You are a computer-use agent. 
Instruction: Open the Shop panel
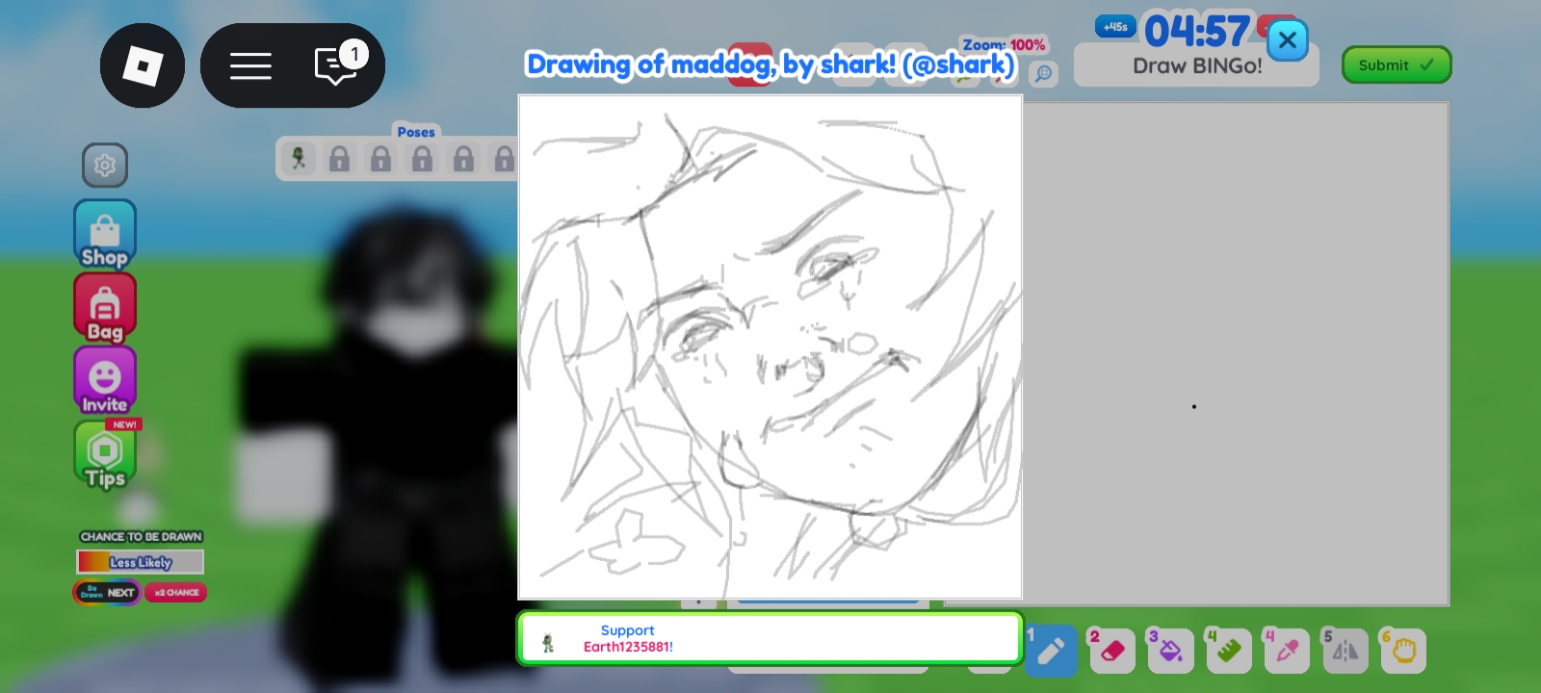tap(105, 234)
